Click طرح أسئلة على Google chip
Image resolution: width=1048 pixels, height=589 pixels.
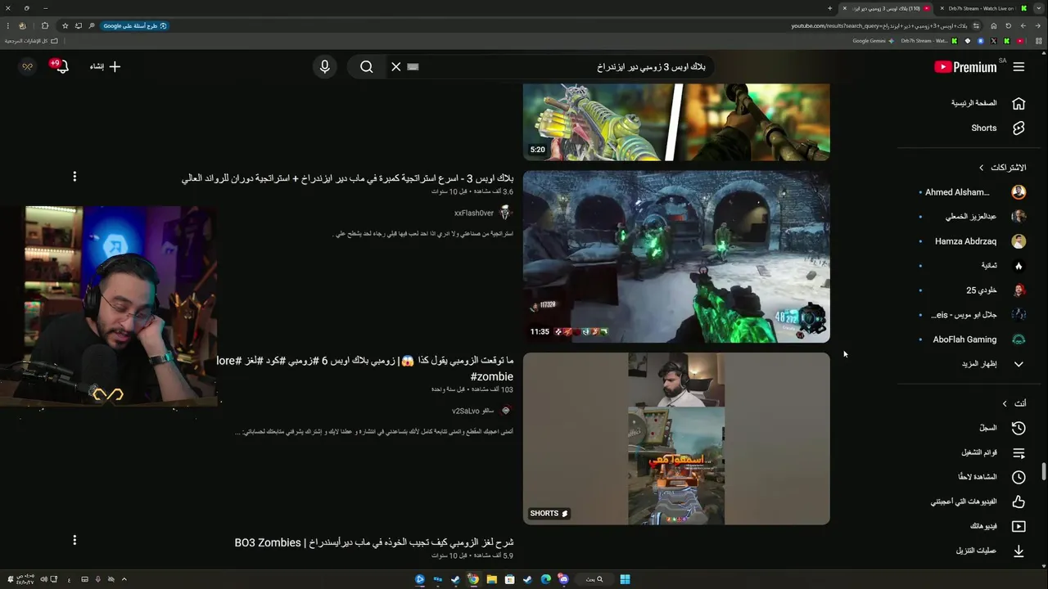(x=135, y=25)
